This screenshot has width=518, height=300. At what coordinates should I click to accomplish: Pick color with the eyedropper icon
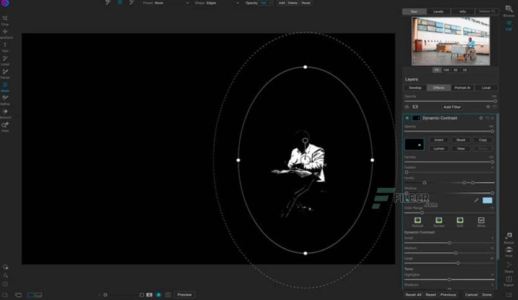tap(476, 200)
